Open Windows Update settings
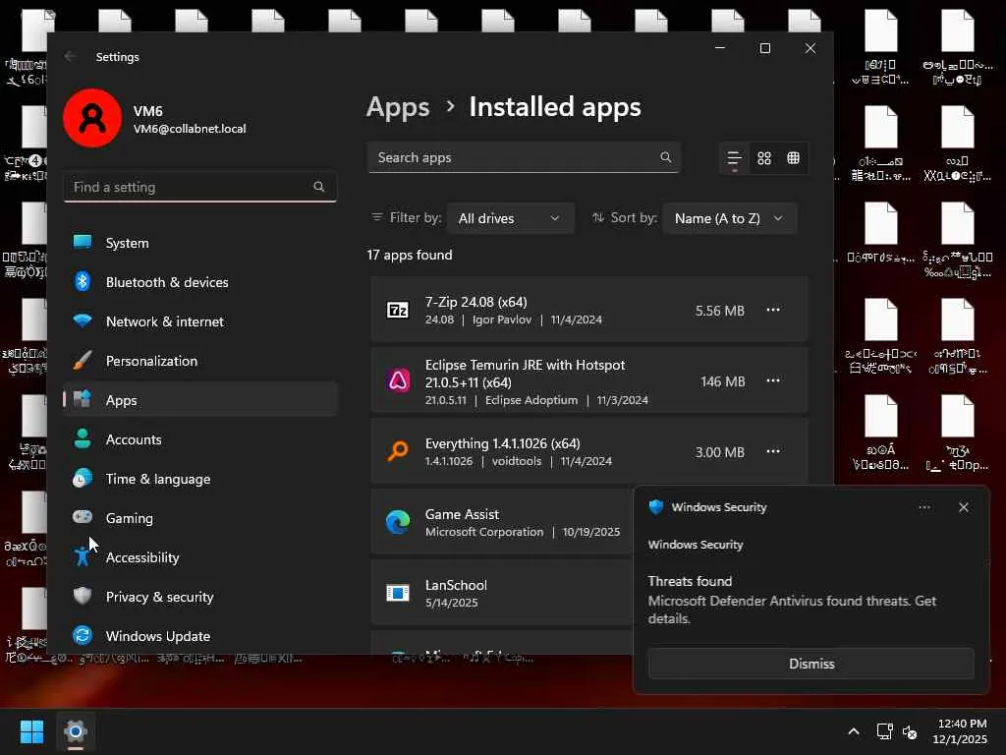1006x755 pixels. point(200,636)
